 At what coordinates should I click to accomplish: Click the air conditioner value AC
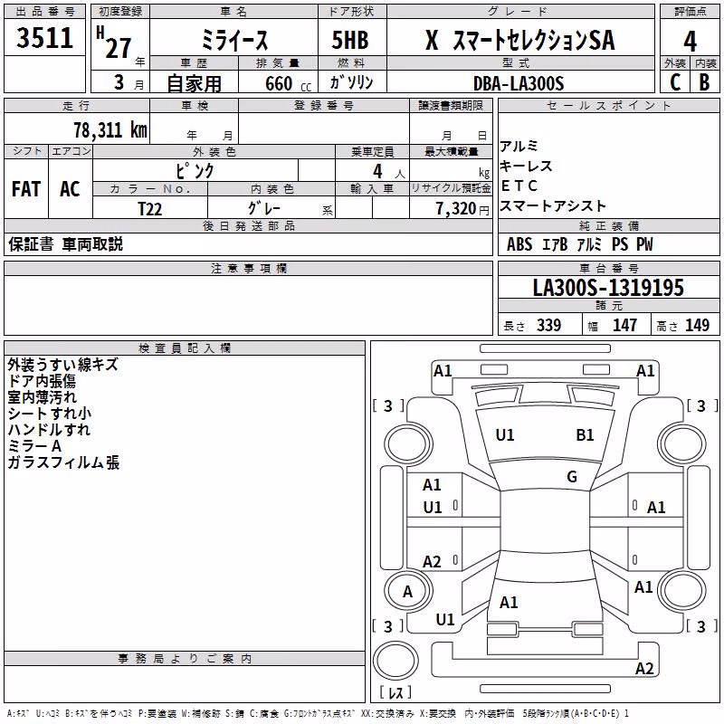pos(70,189)
